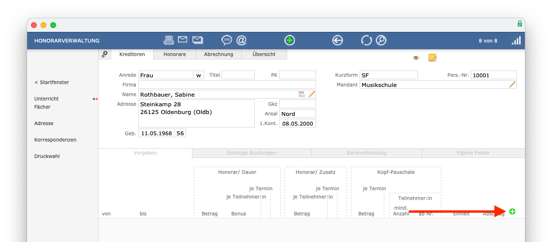
Task: Click the refresh circle icon
Action: [366, 41]
